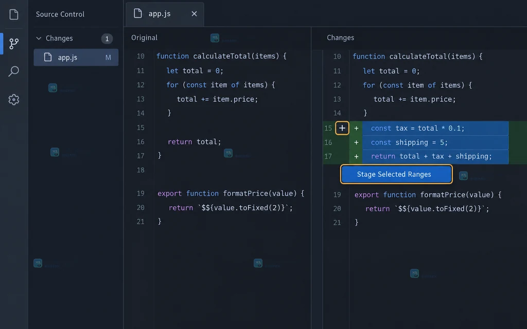Click the Original pane header
The width and height of the screenshot is (527, 329).
pyautogui.click(x=144, y=38)
